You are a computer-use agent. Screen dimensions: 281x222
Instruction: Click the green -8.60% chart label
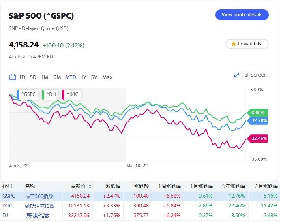257,113
